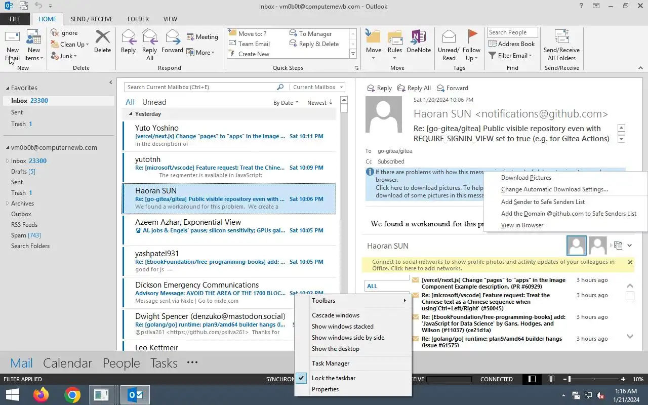
Task: Click the connect to social networks banner
Action: pyautogui.click(x=493, y=265)
